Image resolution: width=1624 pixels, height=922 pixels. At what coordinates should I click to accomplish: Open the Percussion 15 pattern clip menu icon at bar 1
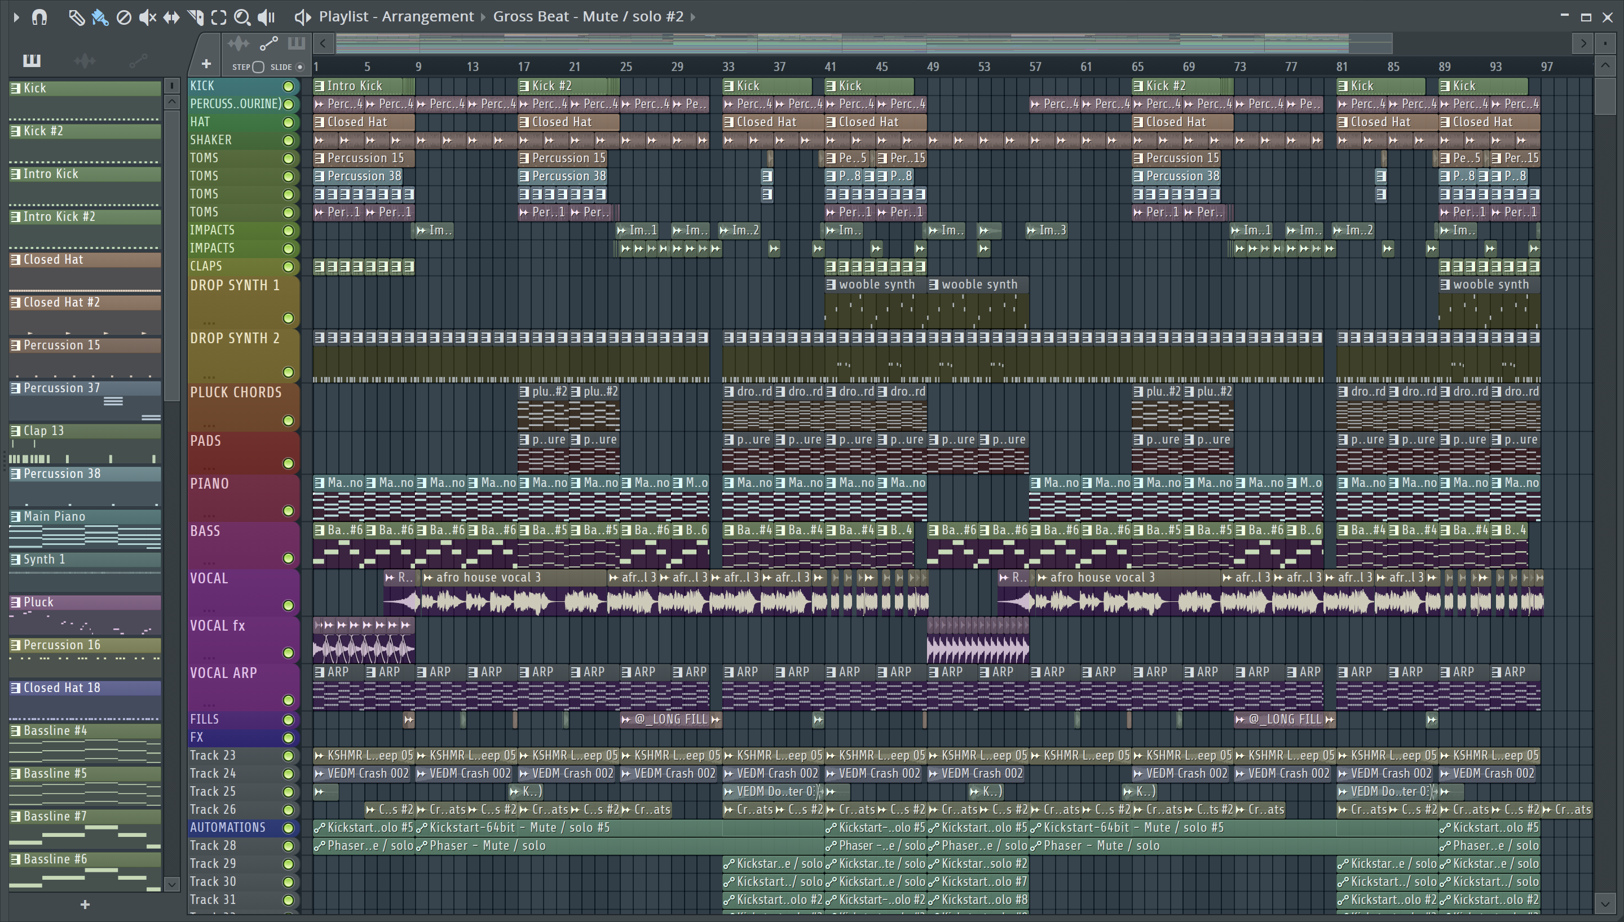[x=320, y=158]
